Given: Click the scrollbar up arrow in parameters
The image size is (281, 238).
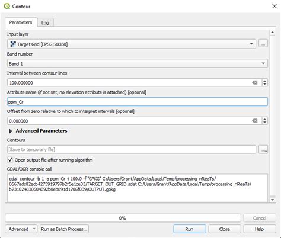Looking at the screenshot, I should pos(273,33).
